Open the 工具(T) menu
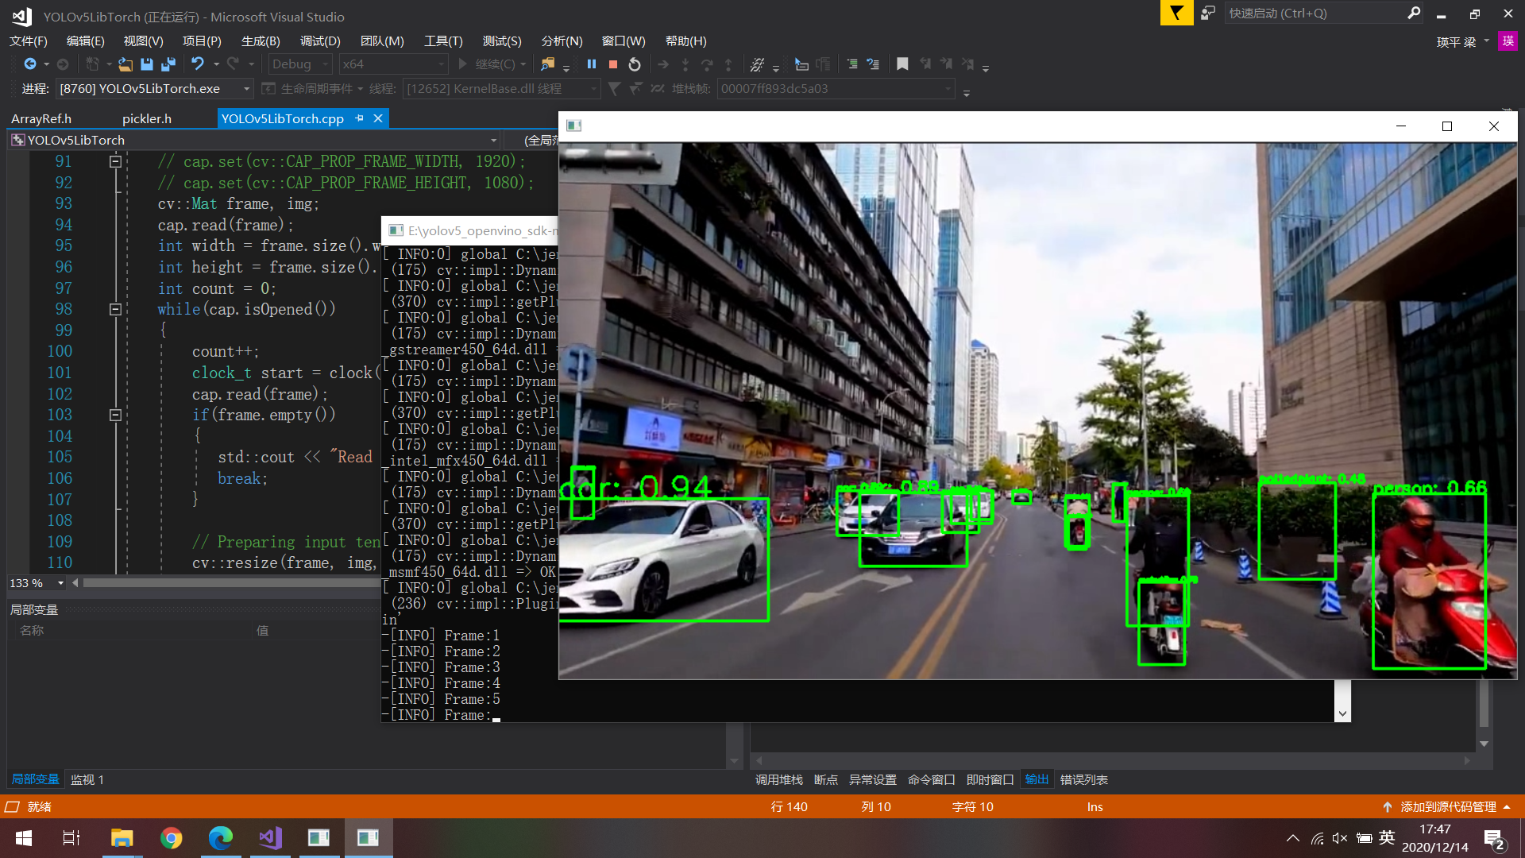Screen dimensions: 1525x858 443,41
